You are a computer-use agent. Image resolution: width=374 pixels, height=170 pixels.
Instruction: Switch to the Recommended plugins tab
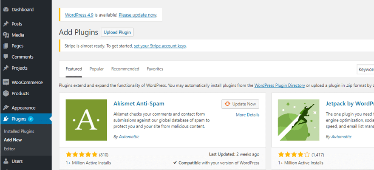pos(125,69)
